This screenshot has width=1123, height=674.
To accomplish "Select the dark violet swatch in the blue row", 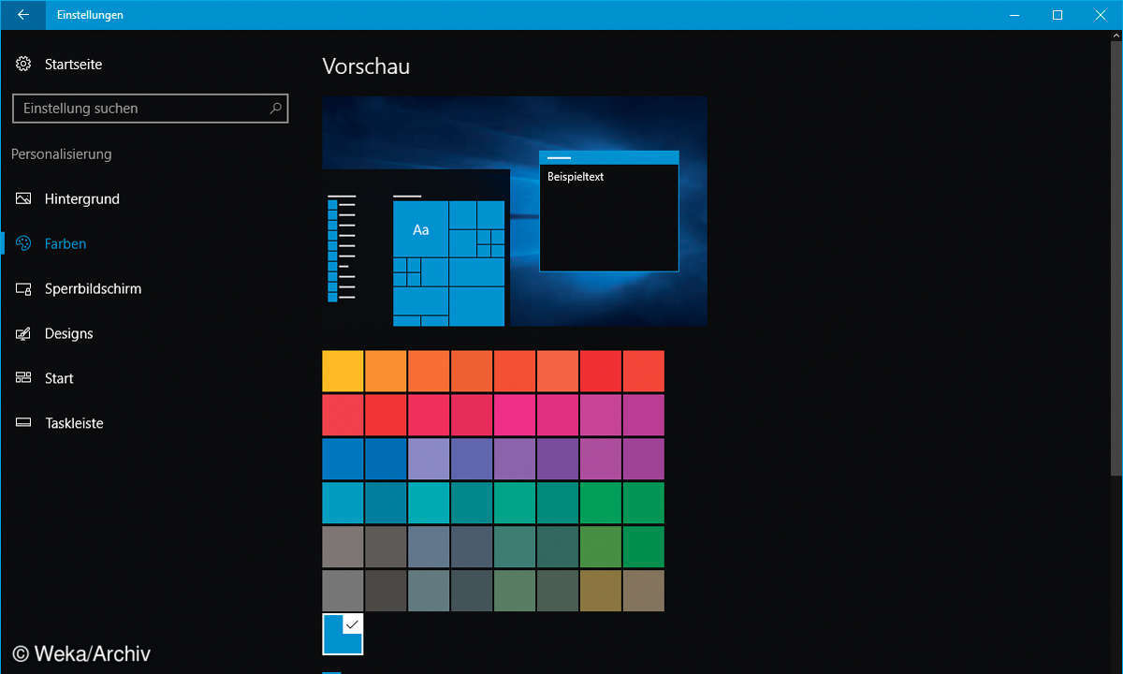I will (558, 459).
